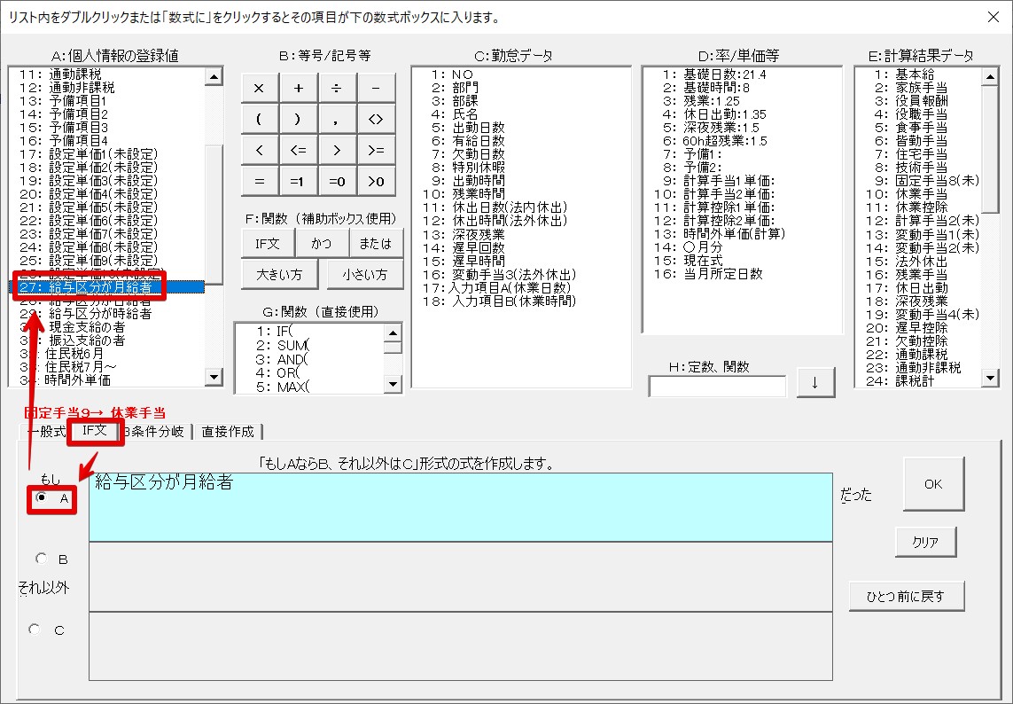Switch to the 直接作成 tab

pos(228,432)
